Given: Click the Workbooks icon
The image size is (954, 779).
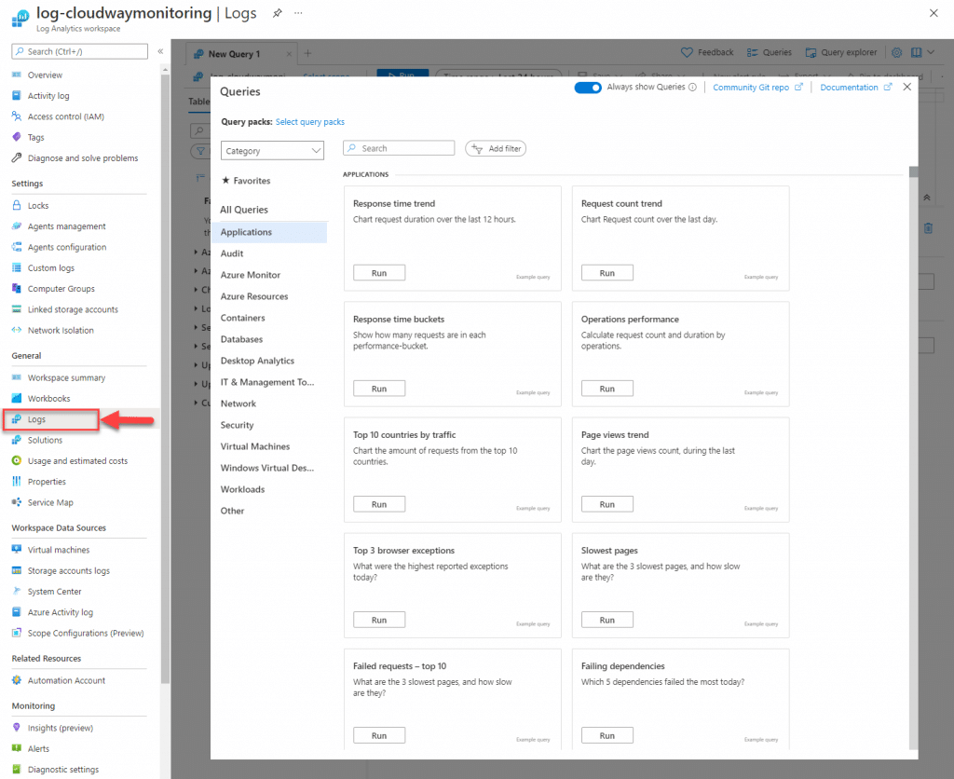Looking at the screenshot, I should pos(17,398).
